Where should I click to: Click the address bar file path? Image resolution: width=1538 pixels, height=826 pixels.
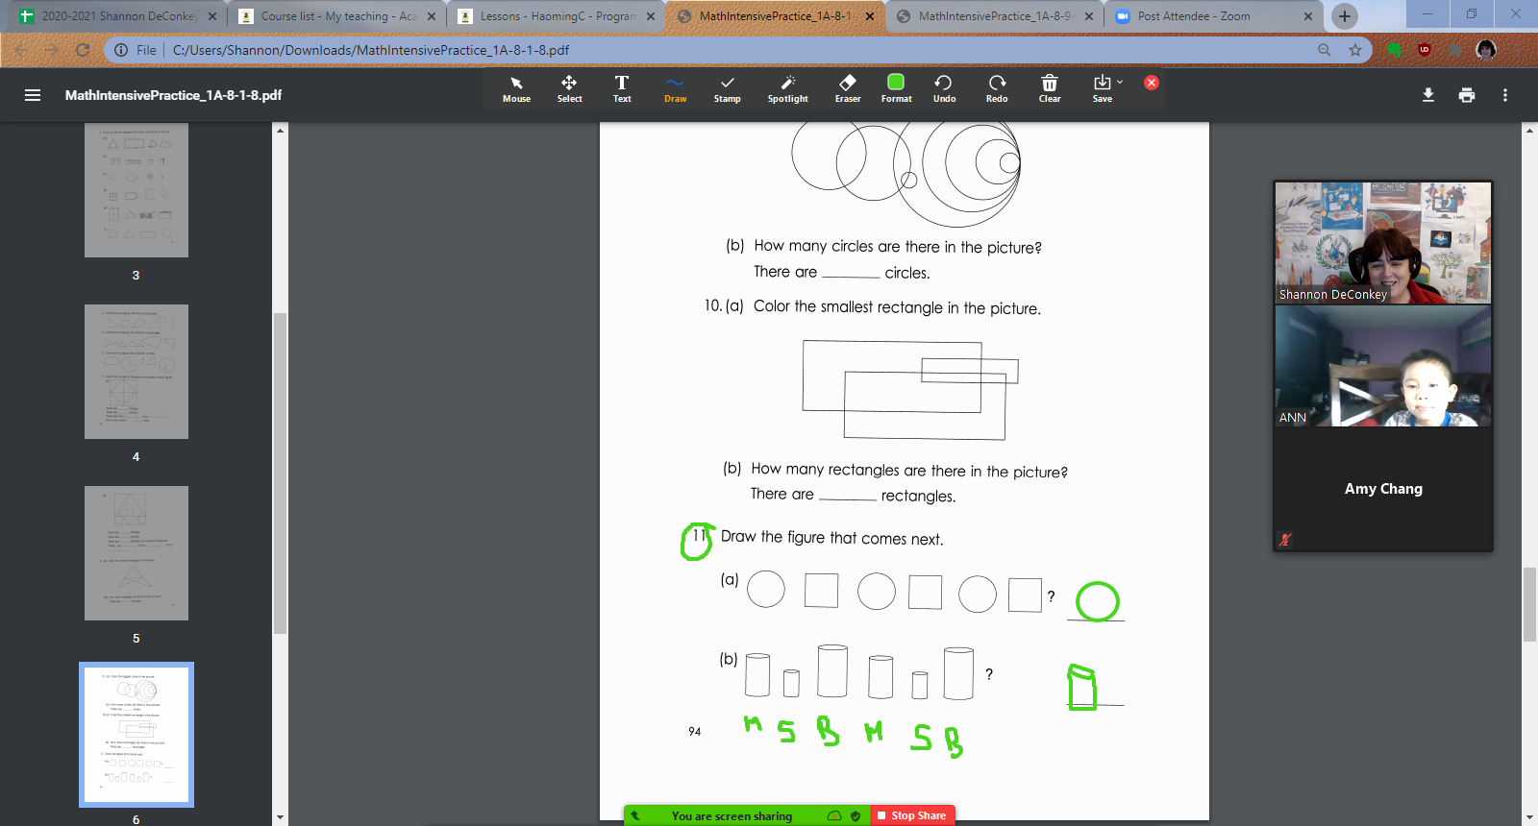click(370, 50)
